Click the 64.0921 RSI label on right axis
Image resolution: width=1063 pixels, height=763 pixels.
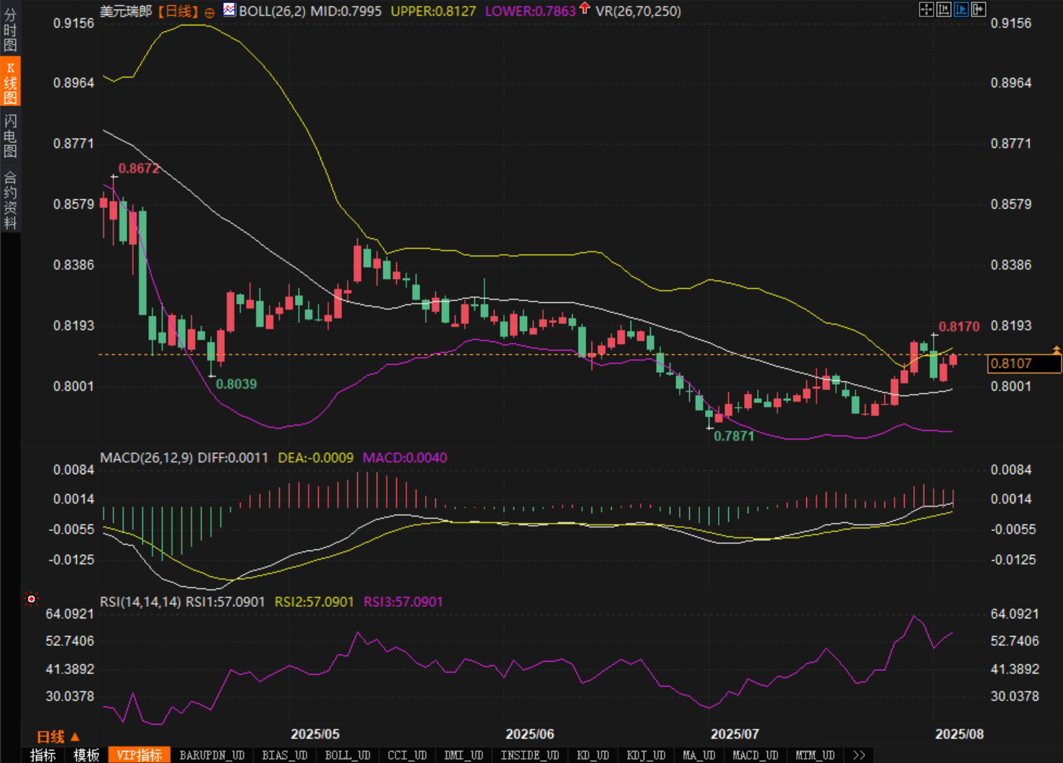click(x=1015, y=613)
